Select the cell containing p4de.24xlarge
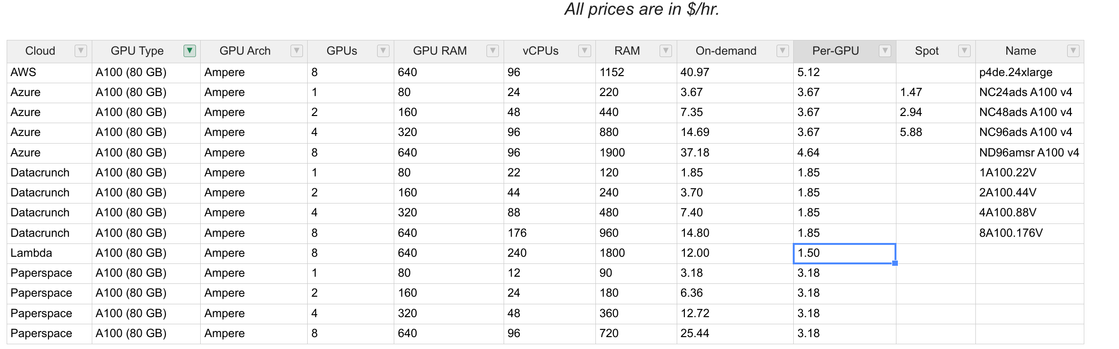The height and width of the screenshot is (349, 1119). click(x=1030, y=73)
